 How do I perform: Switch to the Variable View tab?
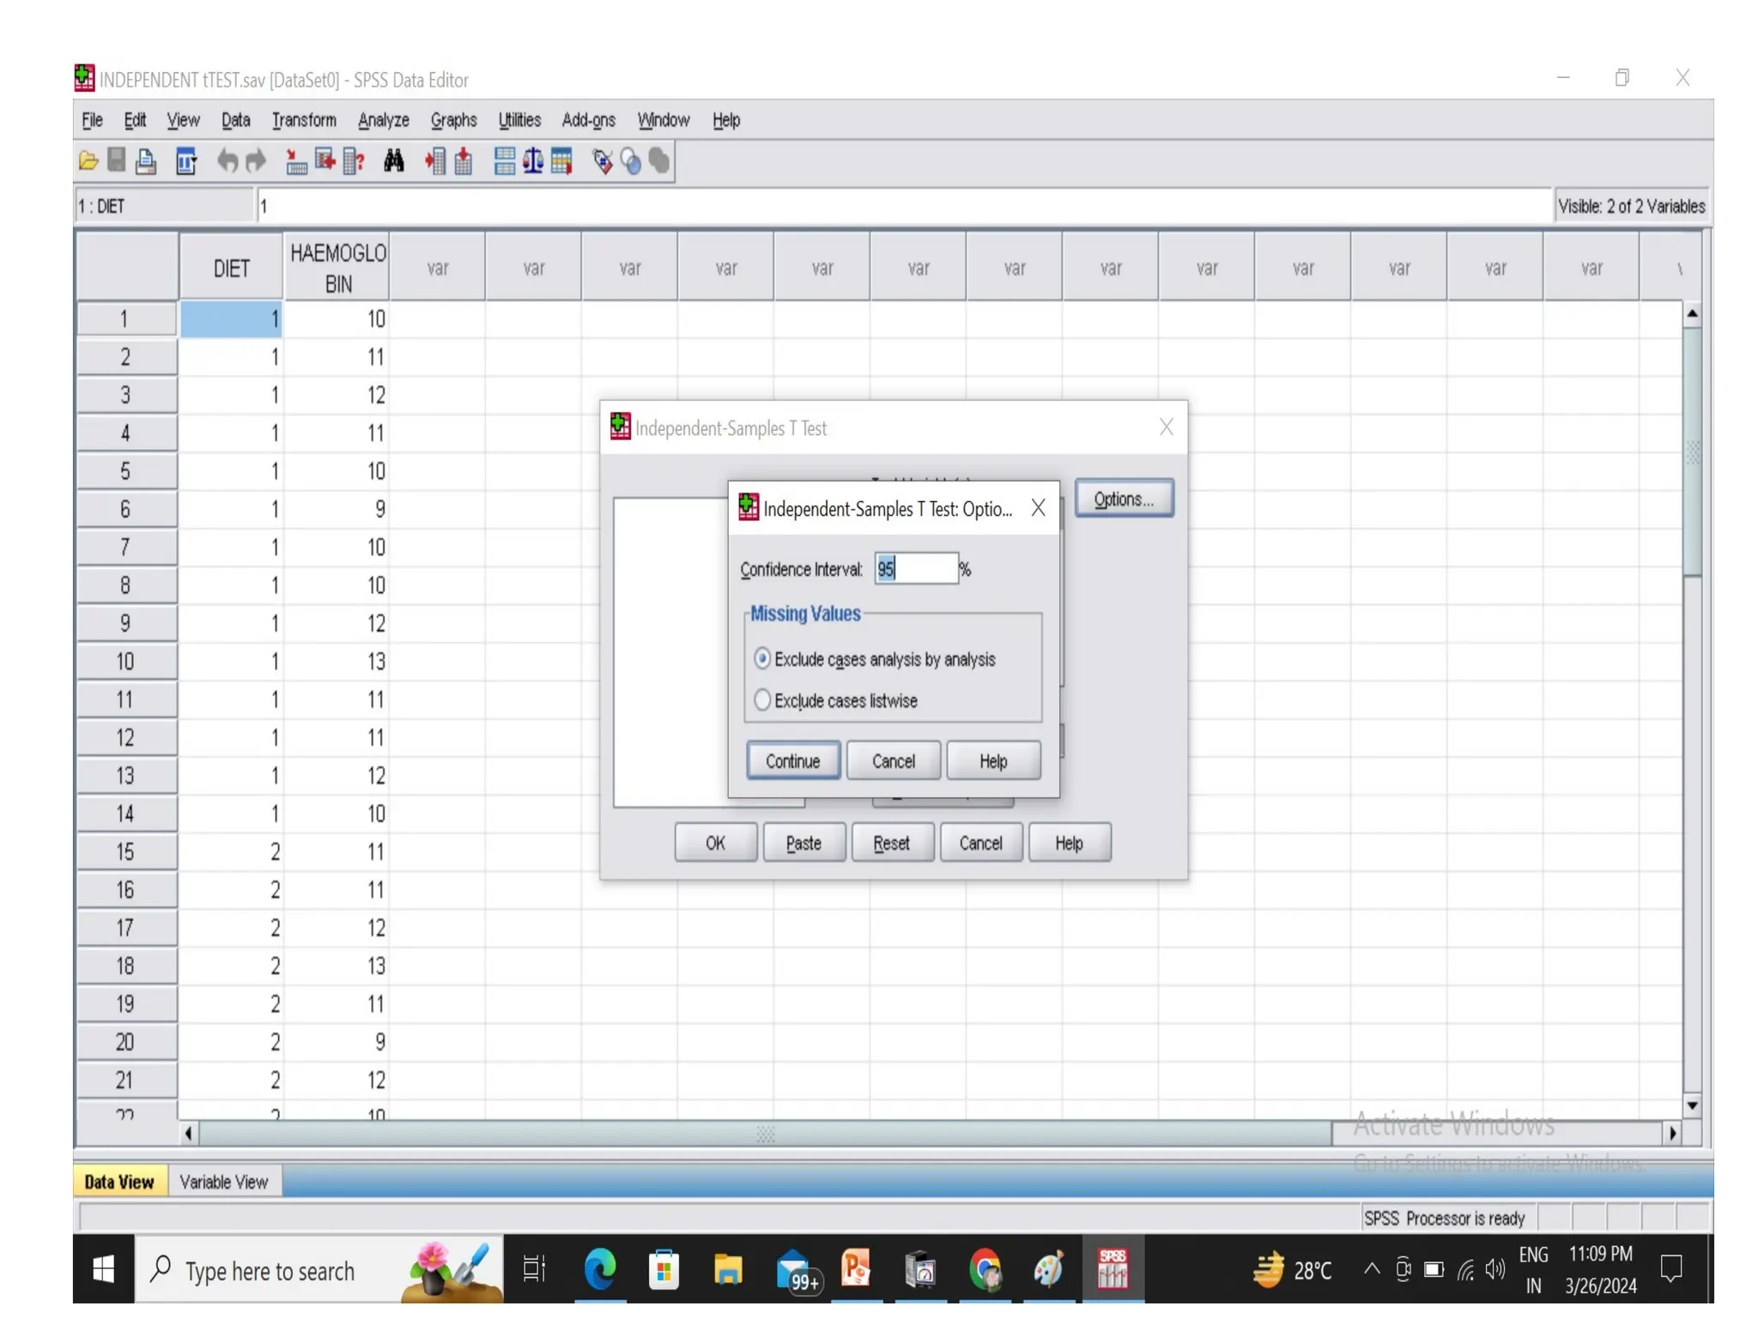pyautogui.click(x=223, y=1182)
